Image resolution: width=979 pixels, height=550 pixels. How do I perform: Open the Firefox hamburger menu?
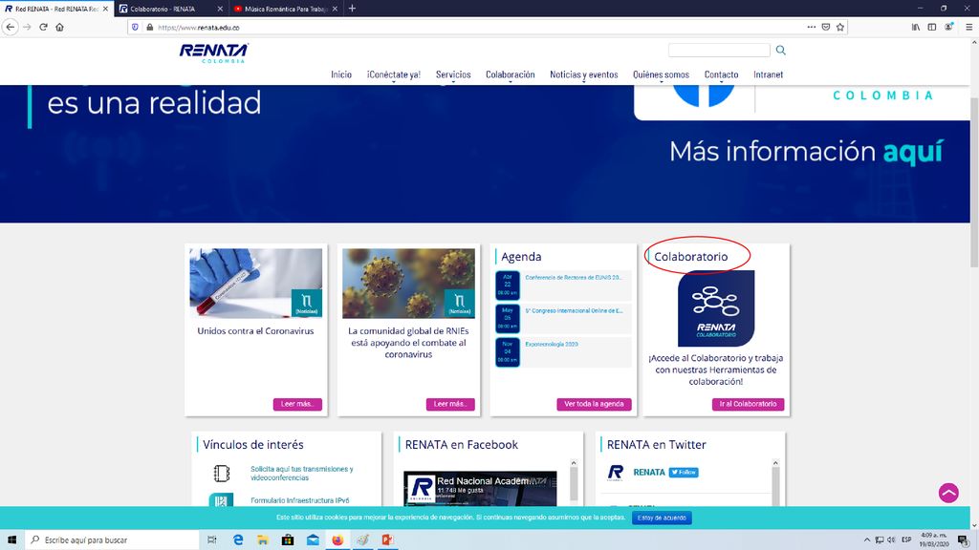(969, 27)
